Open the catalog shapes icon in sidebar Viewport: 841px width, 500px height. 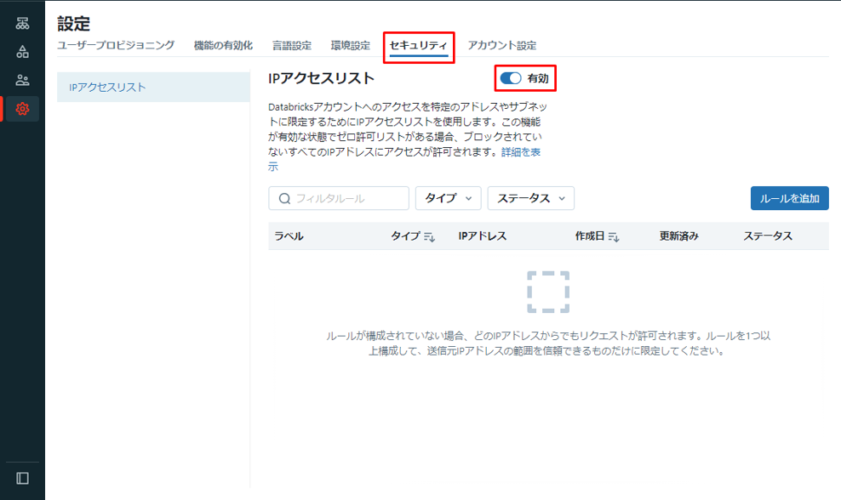(x=22, y=52)
